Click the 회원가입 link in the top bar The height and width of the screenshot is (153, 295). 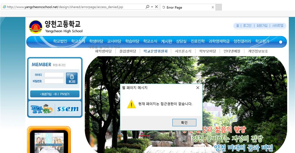point(262,26)
